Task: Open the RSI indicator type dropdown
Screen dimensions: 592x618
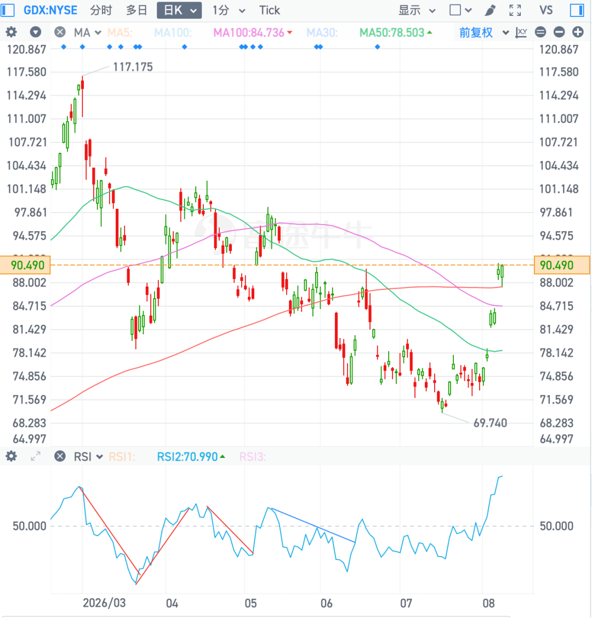Action: [x=88, y=457]
